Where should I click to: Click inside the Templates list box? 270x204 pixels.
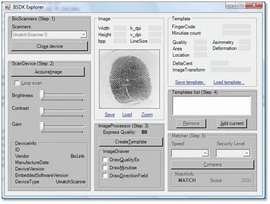[212, 106]
